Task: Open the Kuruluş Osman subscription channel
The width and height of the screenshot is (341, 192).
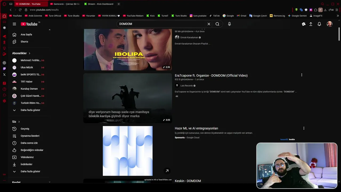Action: click(29, 89)
